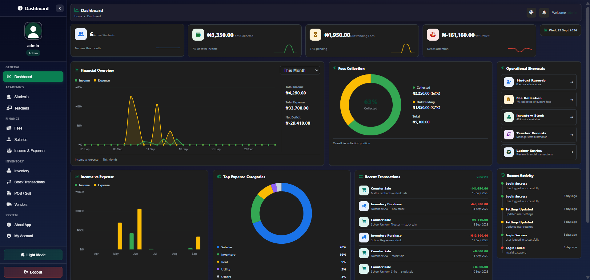The height and width of the screenshot is (280, 590).
Task: Open the notifications bell
Action: click(544, 12)
